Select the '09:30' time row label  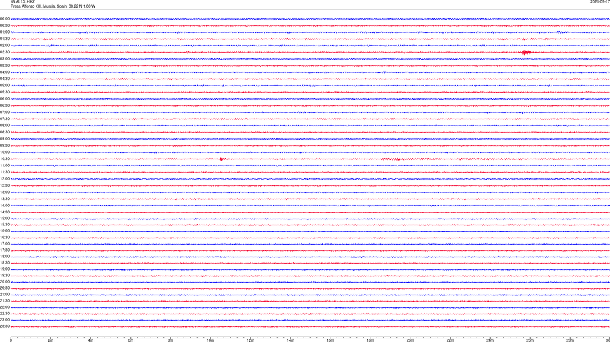(x=4, y=146)
